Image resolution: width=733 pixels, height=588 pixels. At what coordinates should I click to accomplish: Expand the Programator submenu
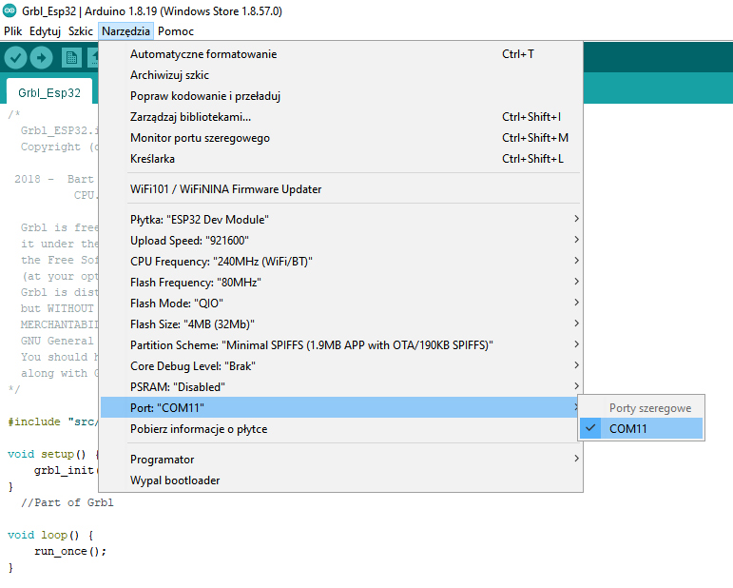(x=341, y=460)
